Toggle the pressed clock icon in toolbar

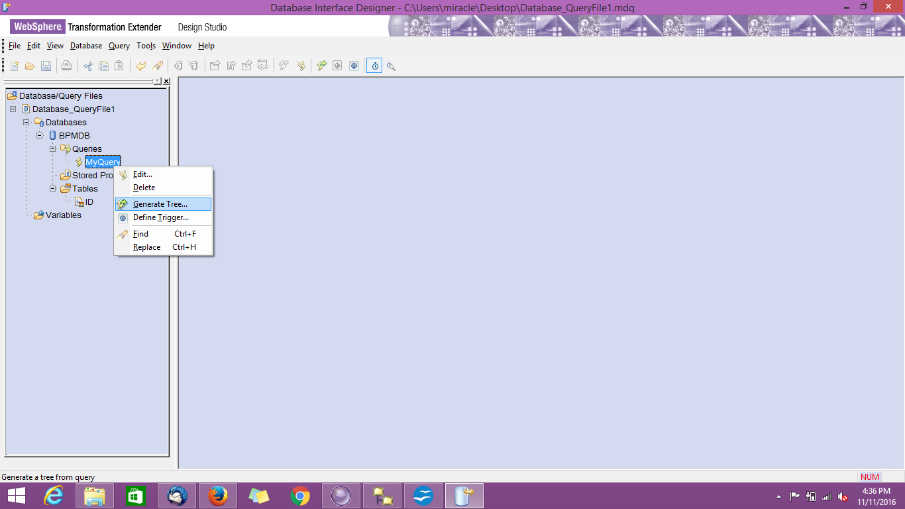coord(374,66)
